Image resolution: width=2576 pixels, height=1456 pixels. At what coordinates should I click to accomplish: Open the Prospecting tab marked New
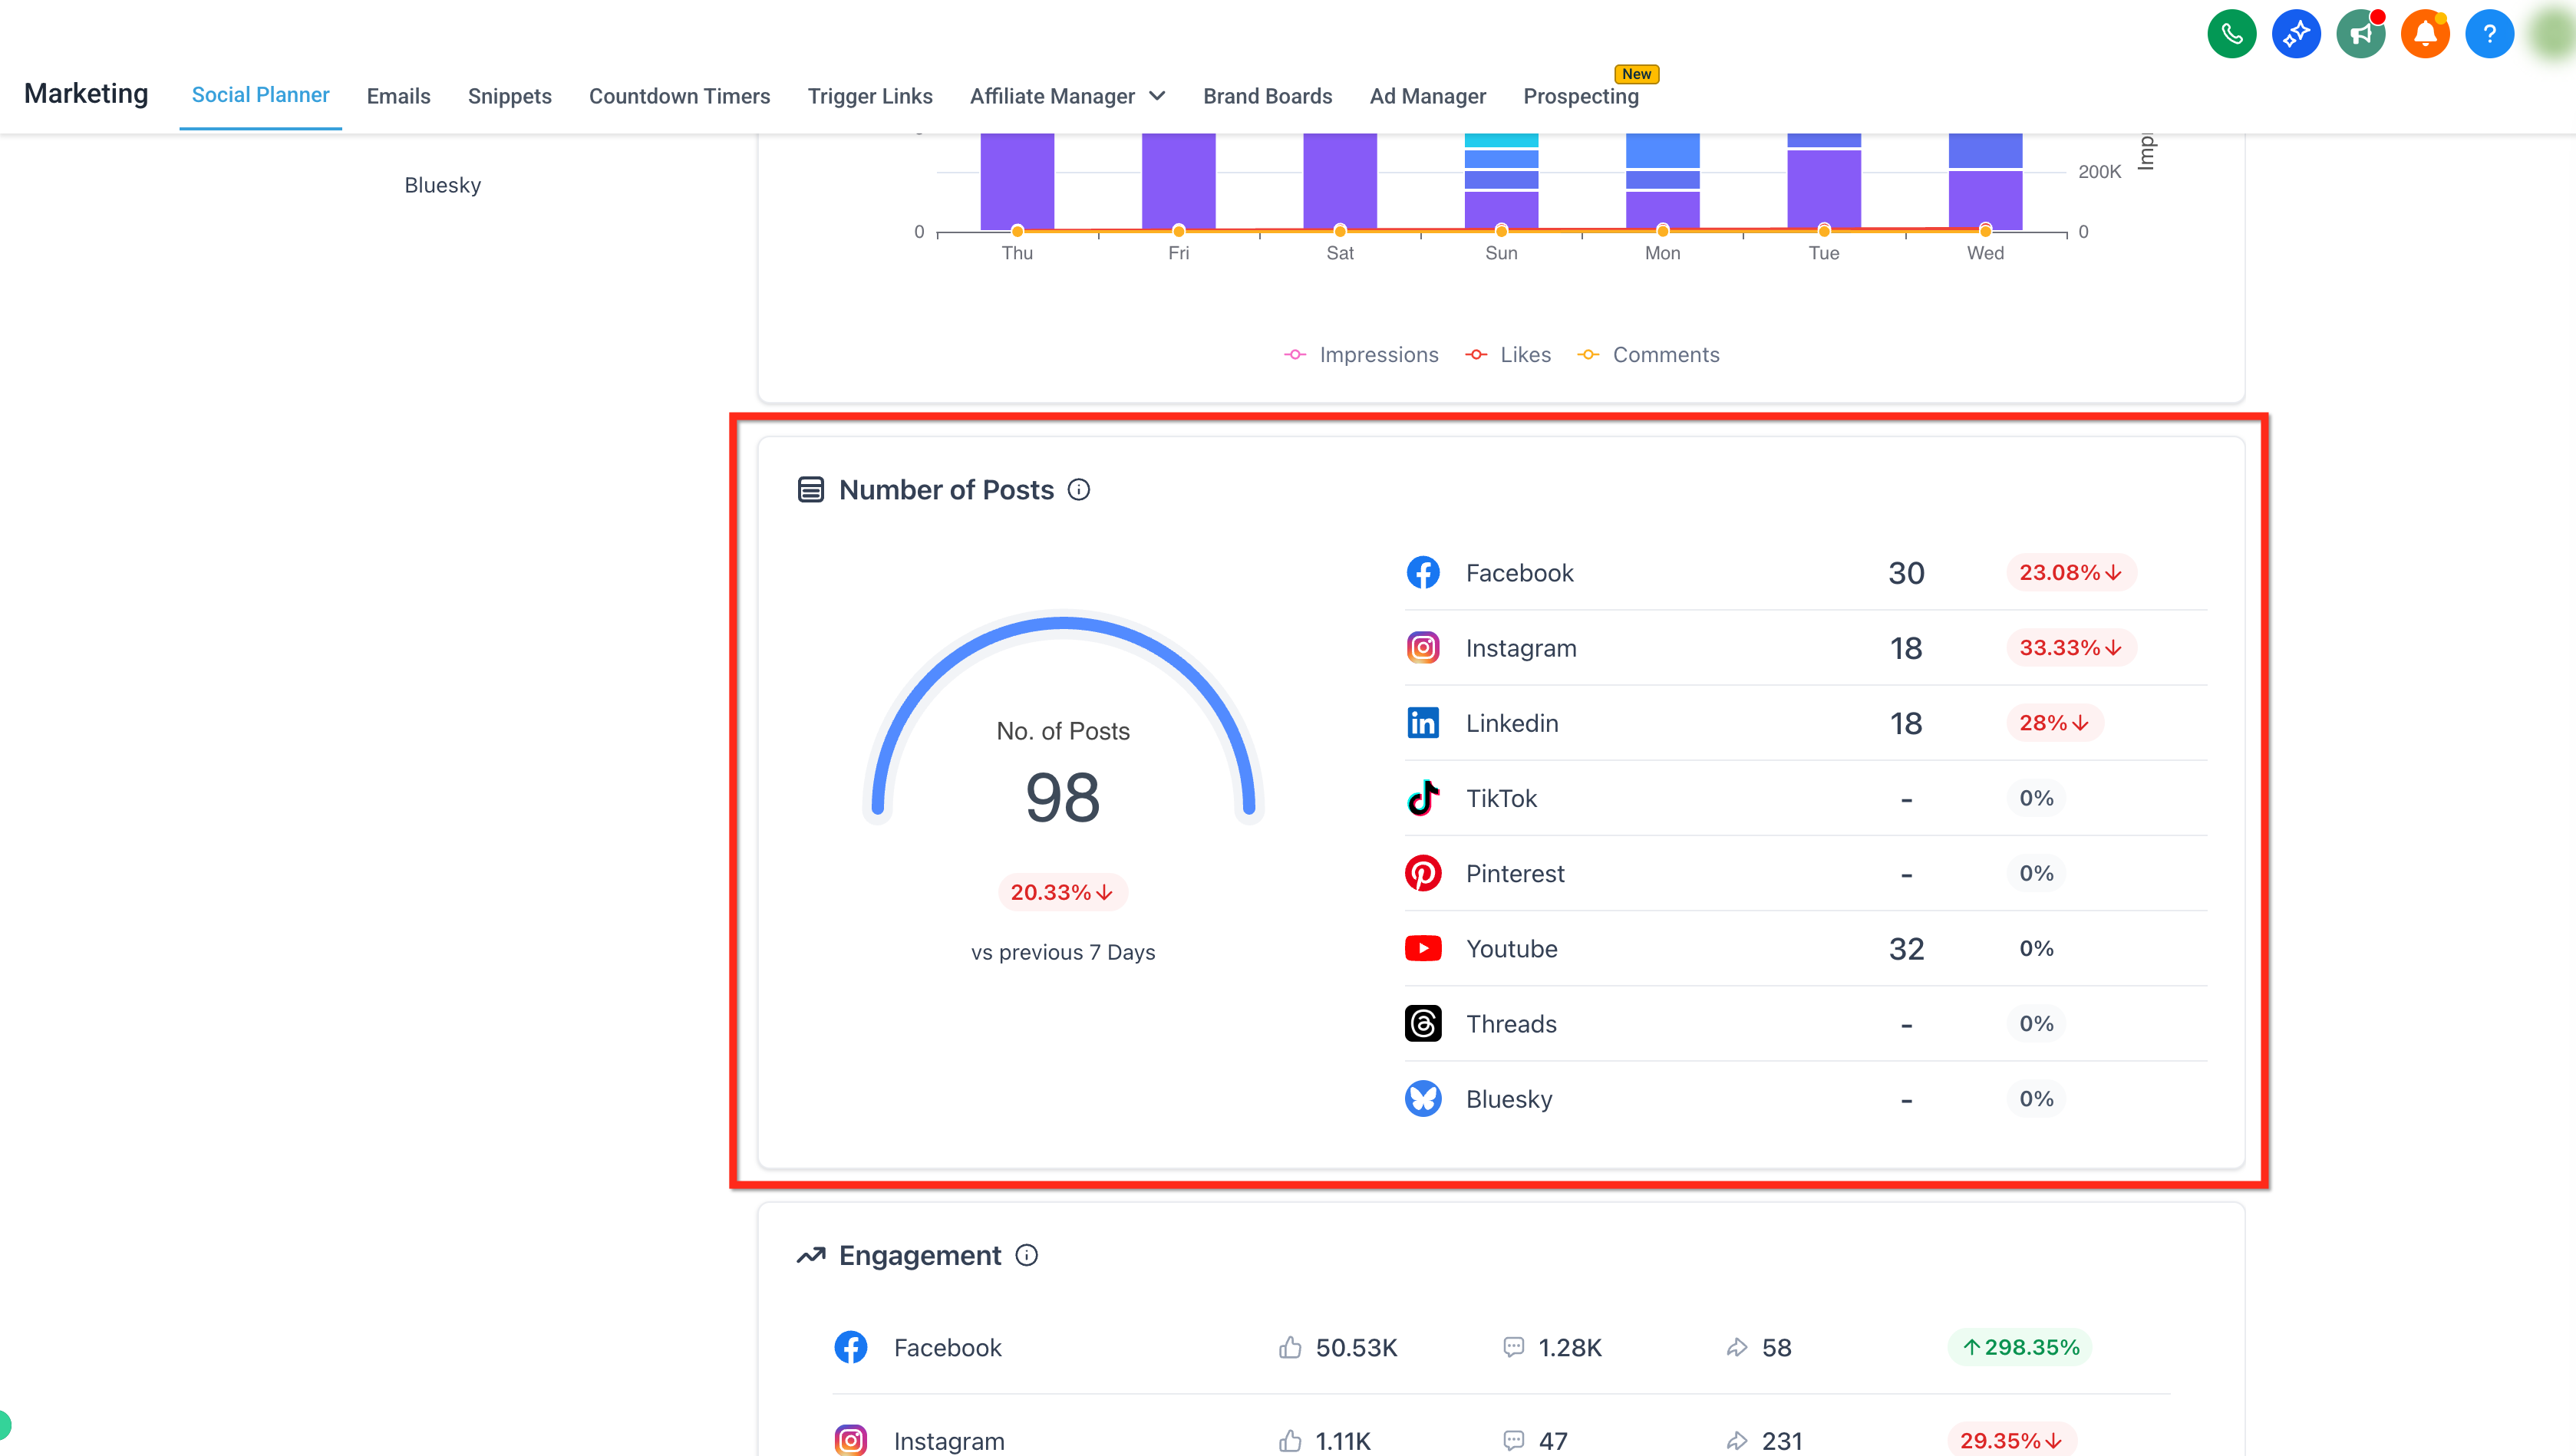pos(1580,96)
